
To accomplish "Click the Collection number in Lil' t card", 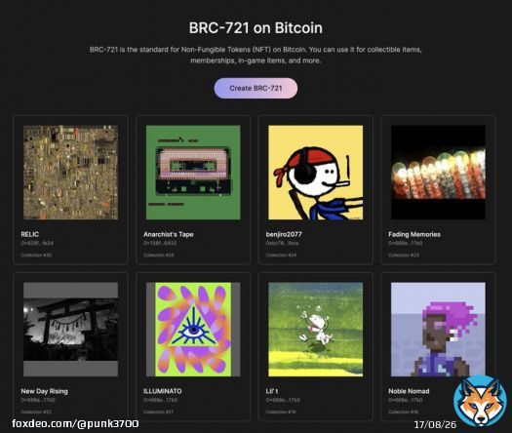I will point(281,412).
